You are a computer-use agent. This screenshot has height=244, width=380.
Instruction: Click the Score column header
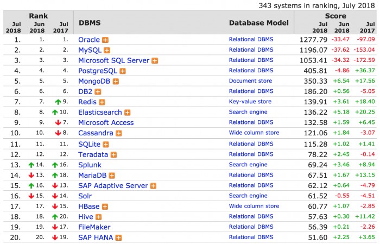[x=335, y=16]
